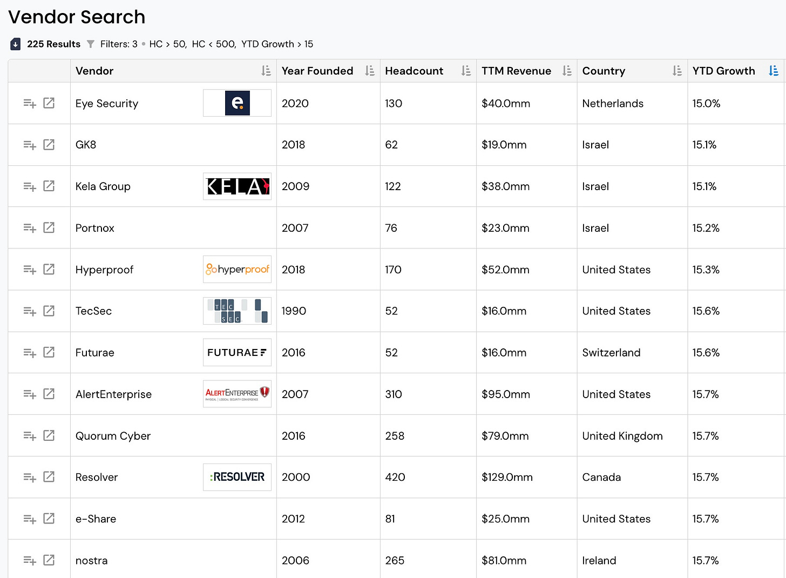Viewport: 786px width, 578px height.
Task: Select the HC < 500 filter
Action: click(x=214, y=44)
